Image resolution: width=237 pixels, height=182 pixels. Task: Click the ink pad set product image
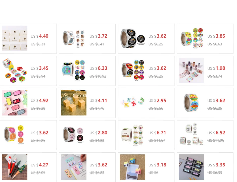[x=15, y=103]
